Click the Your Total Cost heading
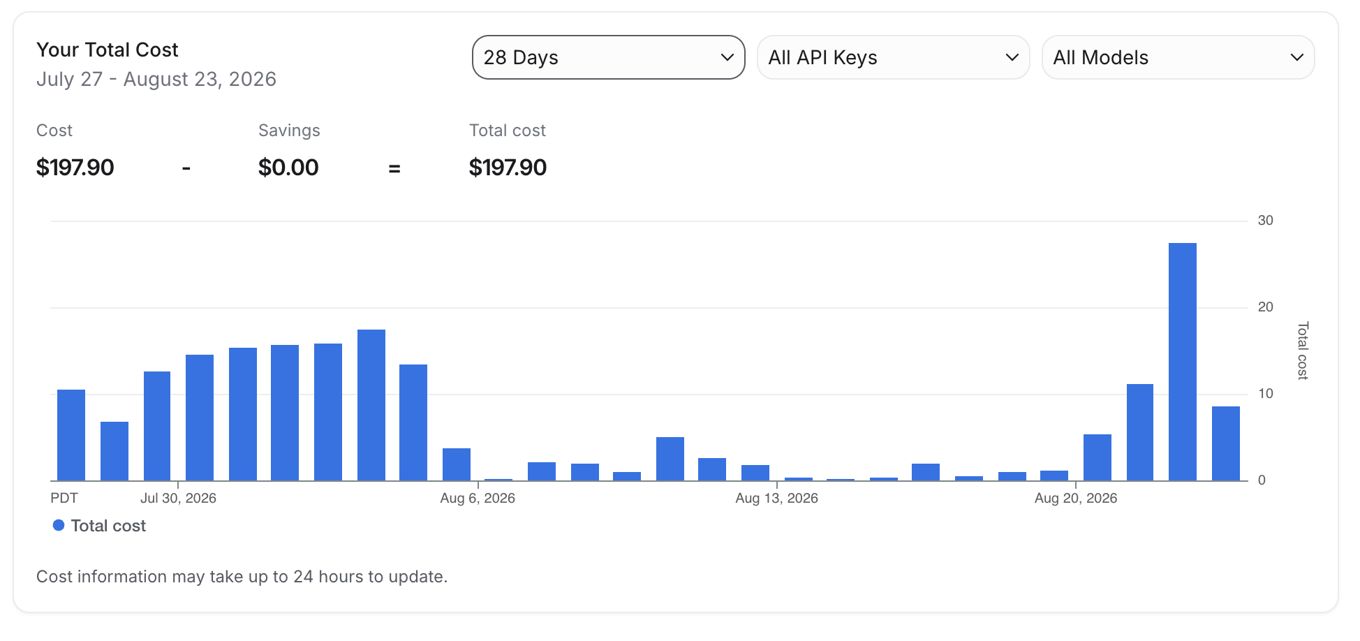Screen dimensions: 1360x641 pyautogui.click(x=108, y=50)
